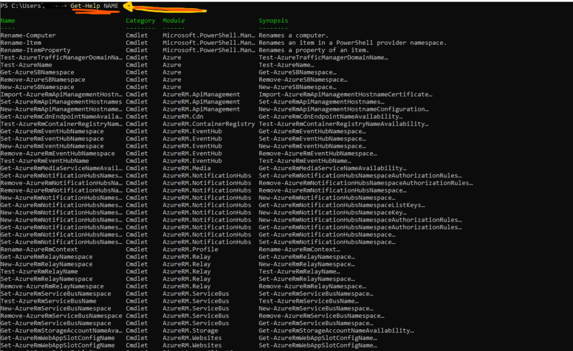Viewport: 573px width, 351px height.
Task: Click the synopsis "Renames a property of an item."
Action: tap(314, 50)
